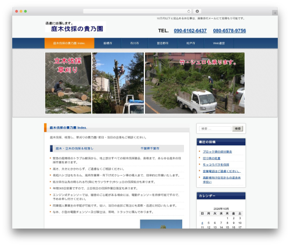Call phone number 090-6162-6437 link
The height and width of the screenshot is (246, 290).
[x=190, y=31]
